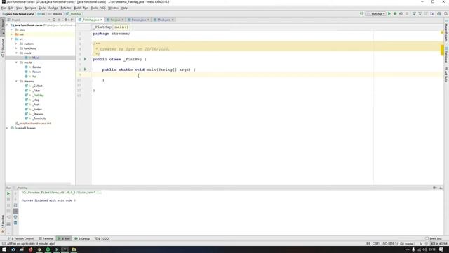Click the Commit Changes VCS icon
The height and width of the screenshot is (253, 449).
point(420,14)
